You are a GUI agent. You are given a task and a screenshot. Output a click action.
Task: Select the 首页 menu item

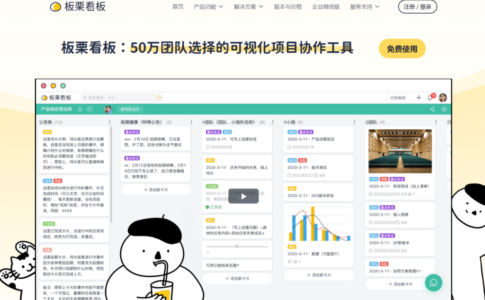[178, 7]
